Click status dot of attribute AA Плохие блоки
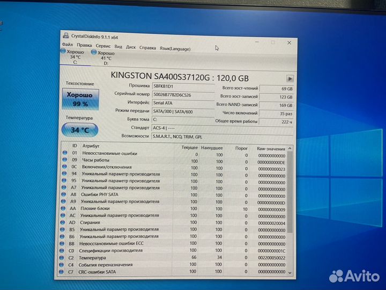The height and width of the screenshot is (290, 386). point(63,208)
